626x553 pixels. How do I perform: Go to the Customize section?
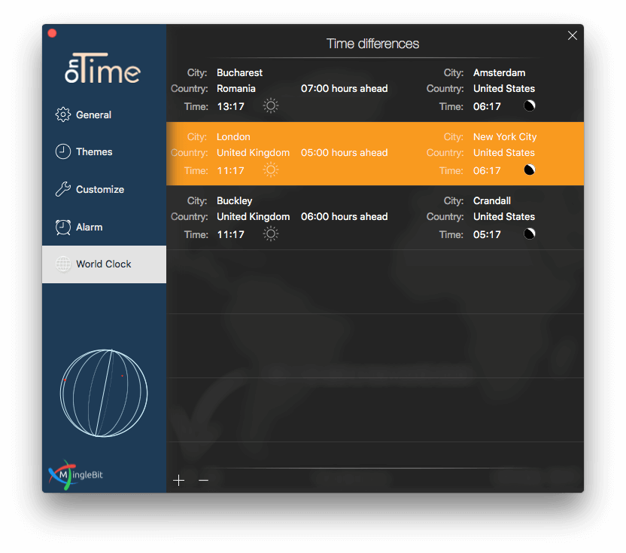click(x=104, y=190)
